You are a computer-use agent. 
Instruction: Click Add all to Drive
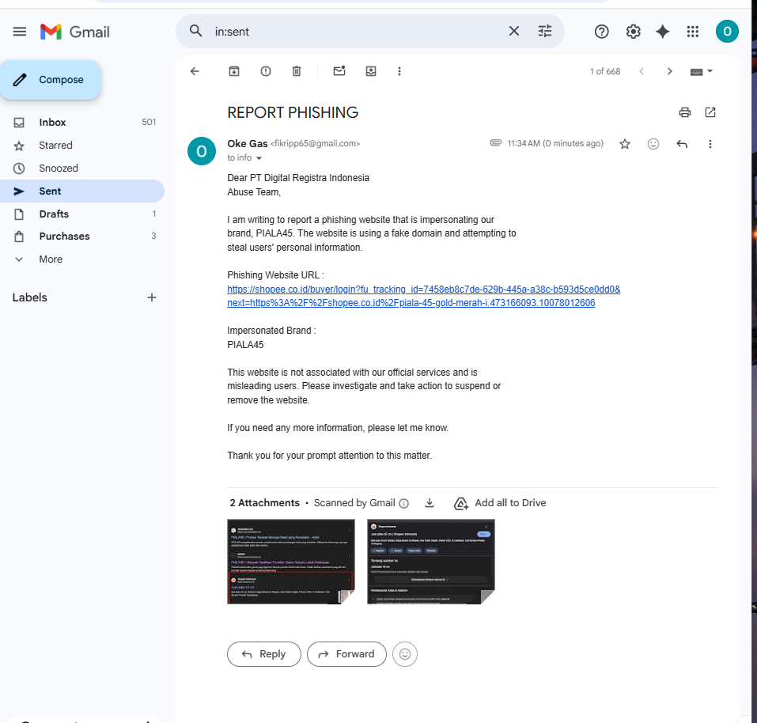coord(500,503)
